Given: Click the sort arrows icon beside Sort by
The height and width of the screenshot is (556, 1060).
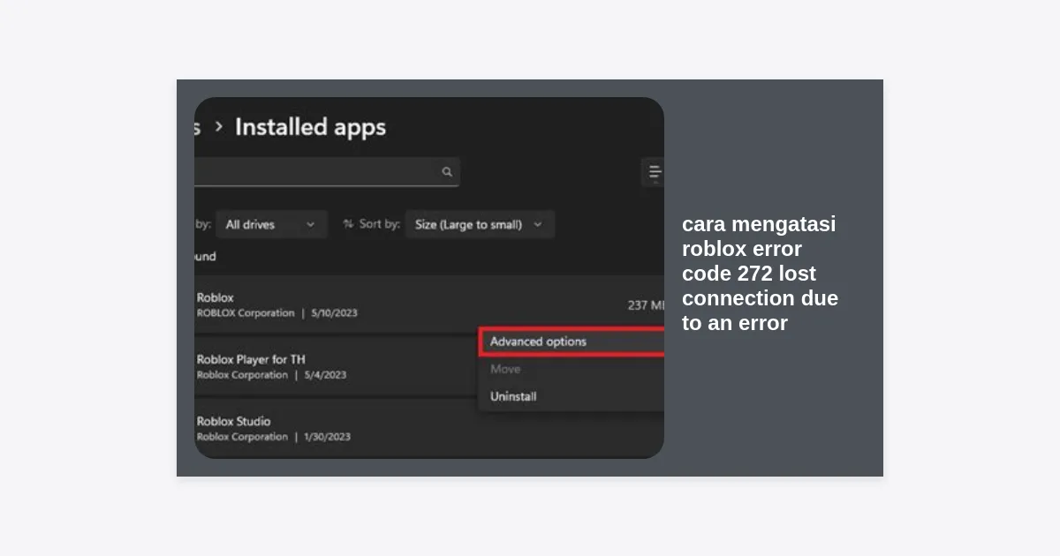Looking at the screenshot, I should (348, 224).
